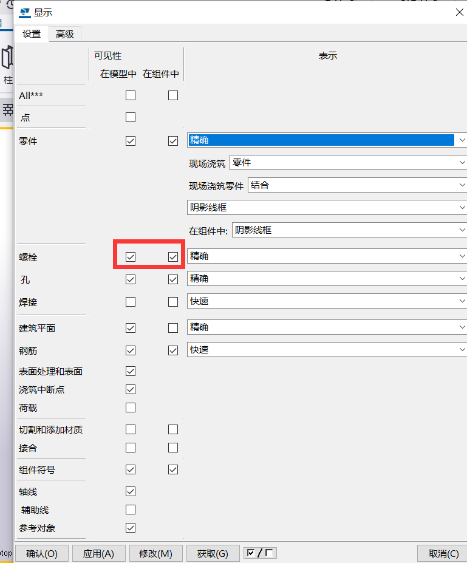Open 现场浇筑零件 dropdown set to 结合

(357, 185)
